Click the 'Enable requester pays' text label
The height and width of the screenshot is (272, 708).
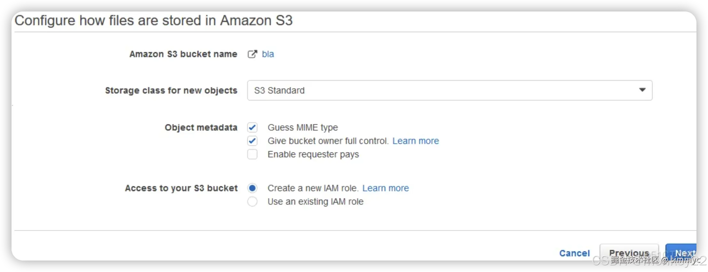[x=313, y=155]
